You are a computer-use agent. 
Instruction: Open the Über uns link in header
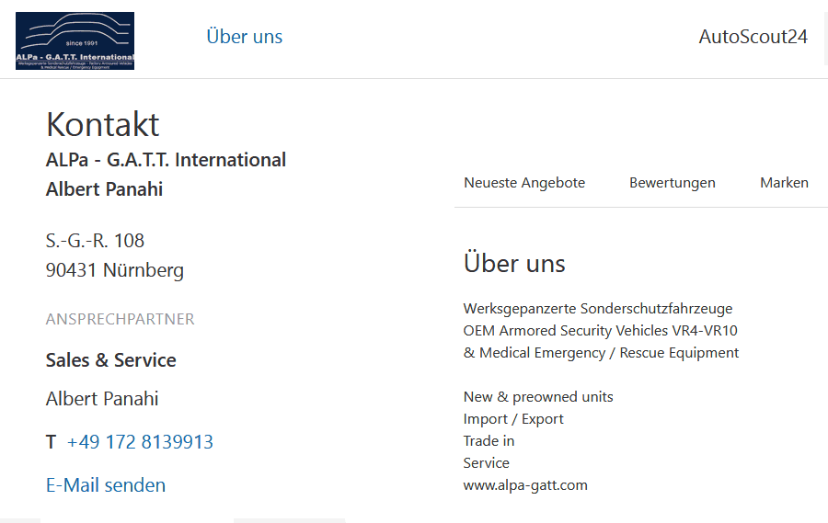244,37
